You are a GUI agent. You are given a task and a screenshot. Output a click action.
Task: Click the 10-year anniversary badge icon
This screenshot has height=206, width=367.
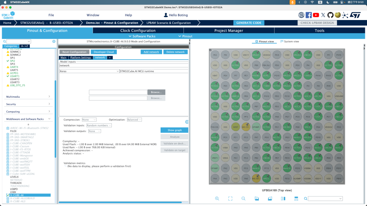point(301,15)
